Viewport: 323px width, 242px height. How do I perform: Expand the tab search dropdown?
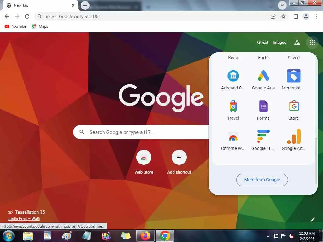[x=282, y=5]
